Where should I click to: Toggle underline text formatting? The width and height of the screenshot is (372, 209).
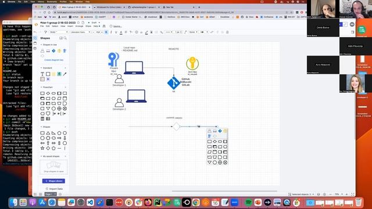tap(116, 32)
